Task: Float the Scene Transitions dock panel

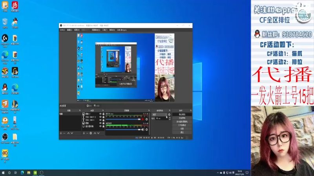Action: (x=170, y=110)
